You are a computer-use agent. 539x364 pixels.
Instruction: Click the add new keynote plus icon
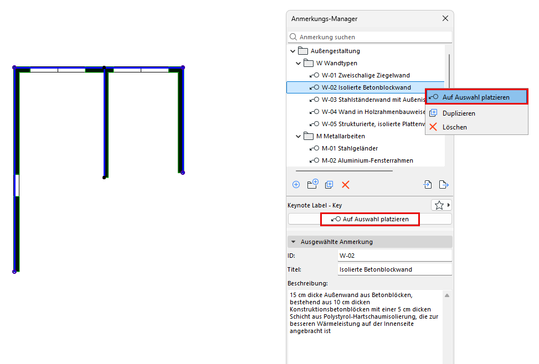point(296,185)
